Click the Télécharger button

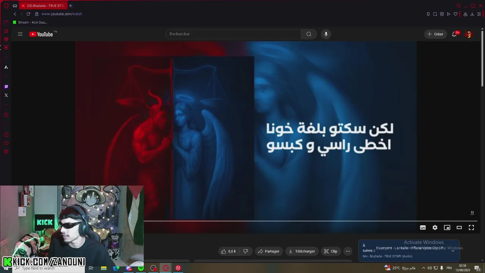coord(302,251)
